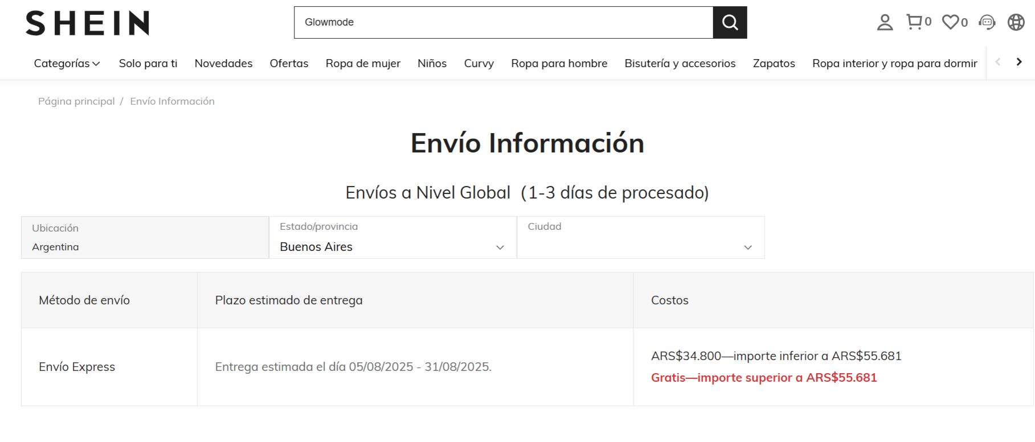This screenshot has height=442, width=1035.
Task: Open Ropa para hombre
Action: click(559, 63)
